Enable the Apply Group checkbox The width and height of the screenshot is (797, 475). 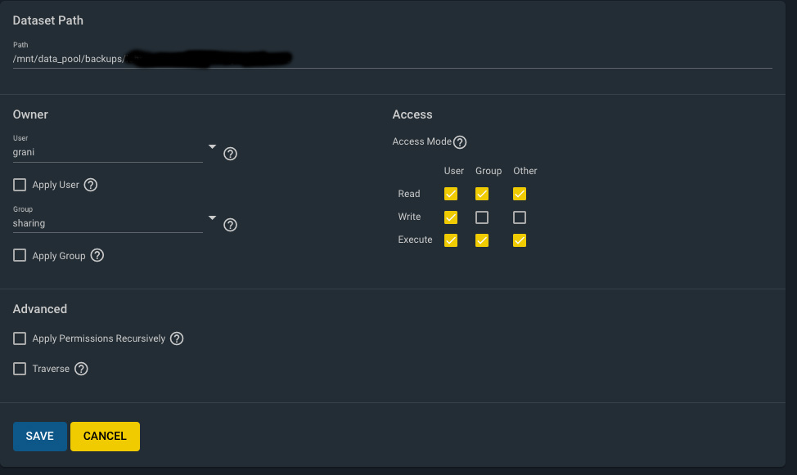tap(20, 255)
